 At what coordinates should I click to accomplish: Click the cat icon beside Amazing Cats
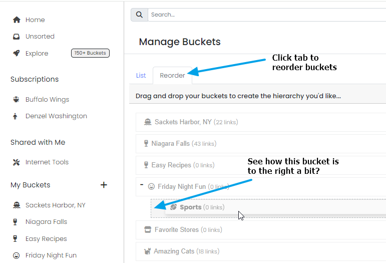click(148, 251)
